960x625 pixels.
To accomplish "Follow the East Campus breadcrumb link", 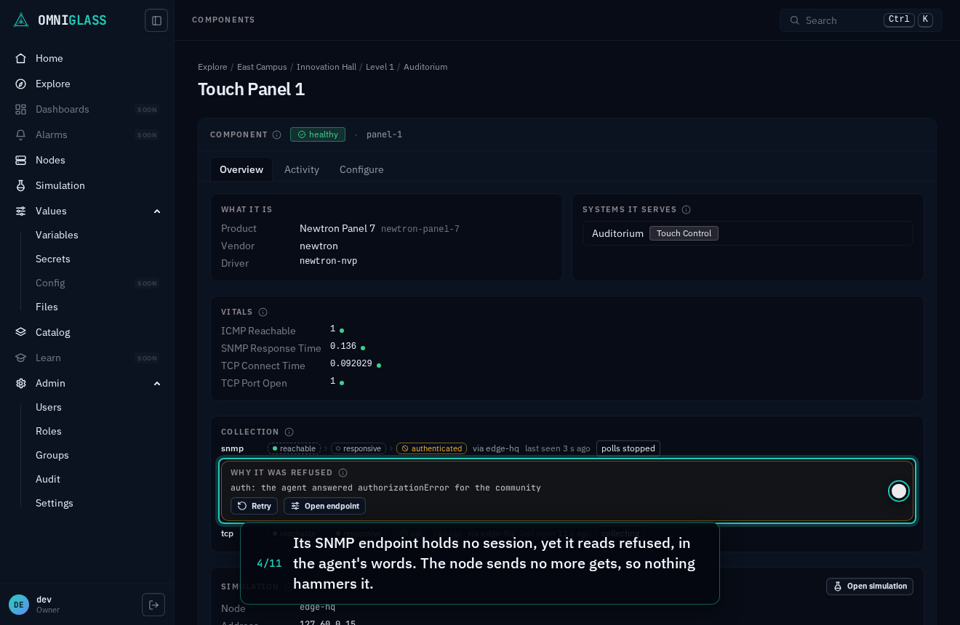I will pyautogui.click(x=262, y=67).
